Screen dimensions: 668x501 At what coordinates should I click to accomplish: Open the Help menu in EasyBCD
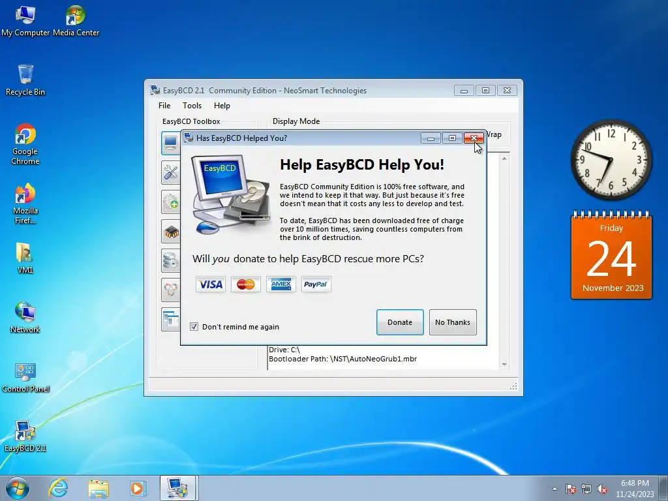[x=222, y=106]
